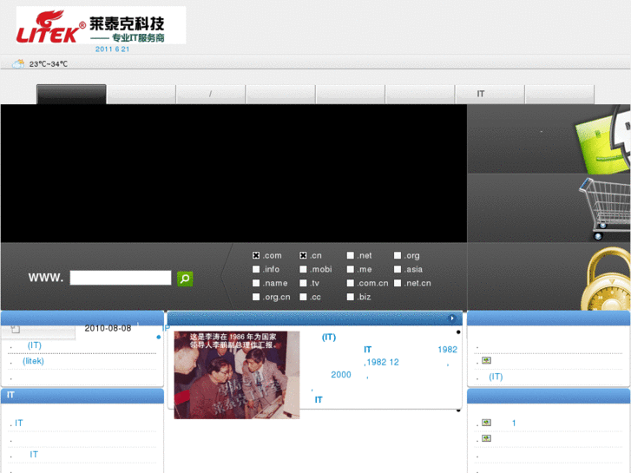Click image icon in row below 1

coord(486,438)
